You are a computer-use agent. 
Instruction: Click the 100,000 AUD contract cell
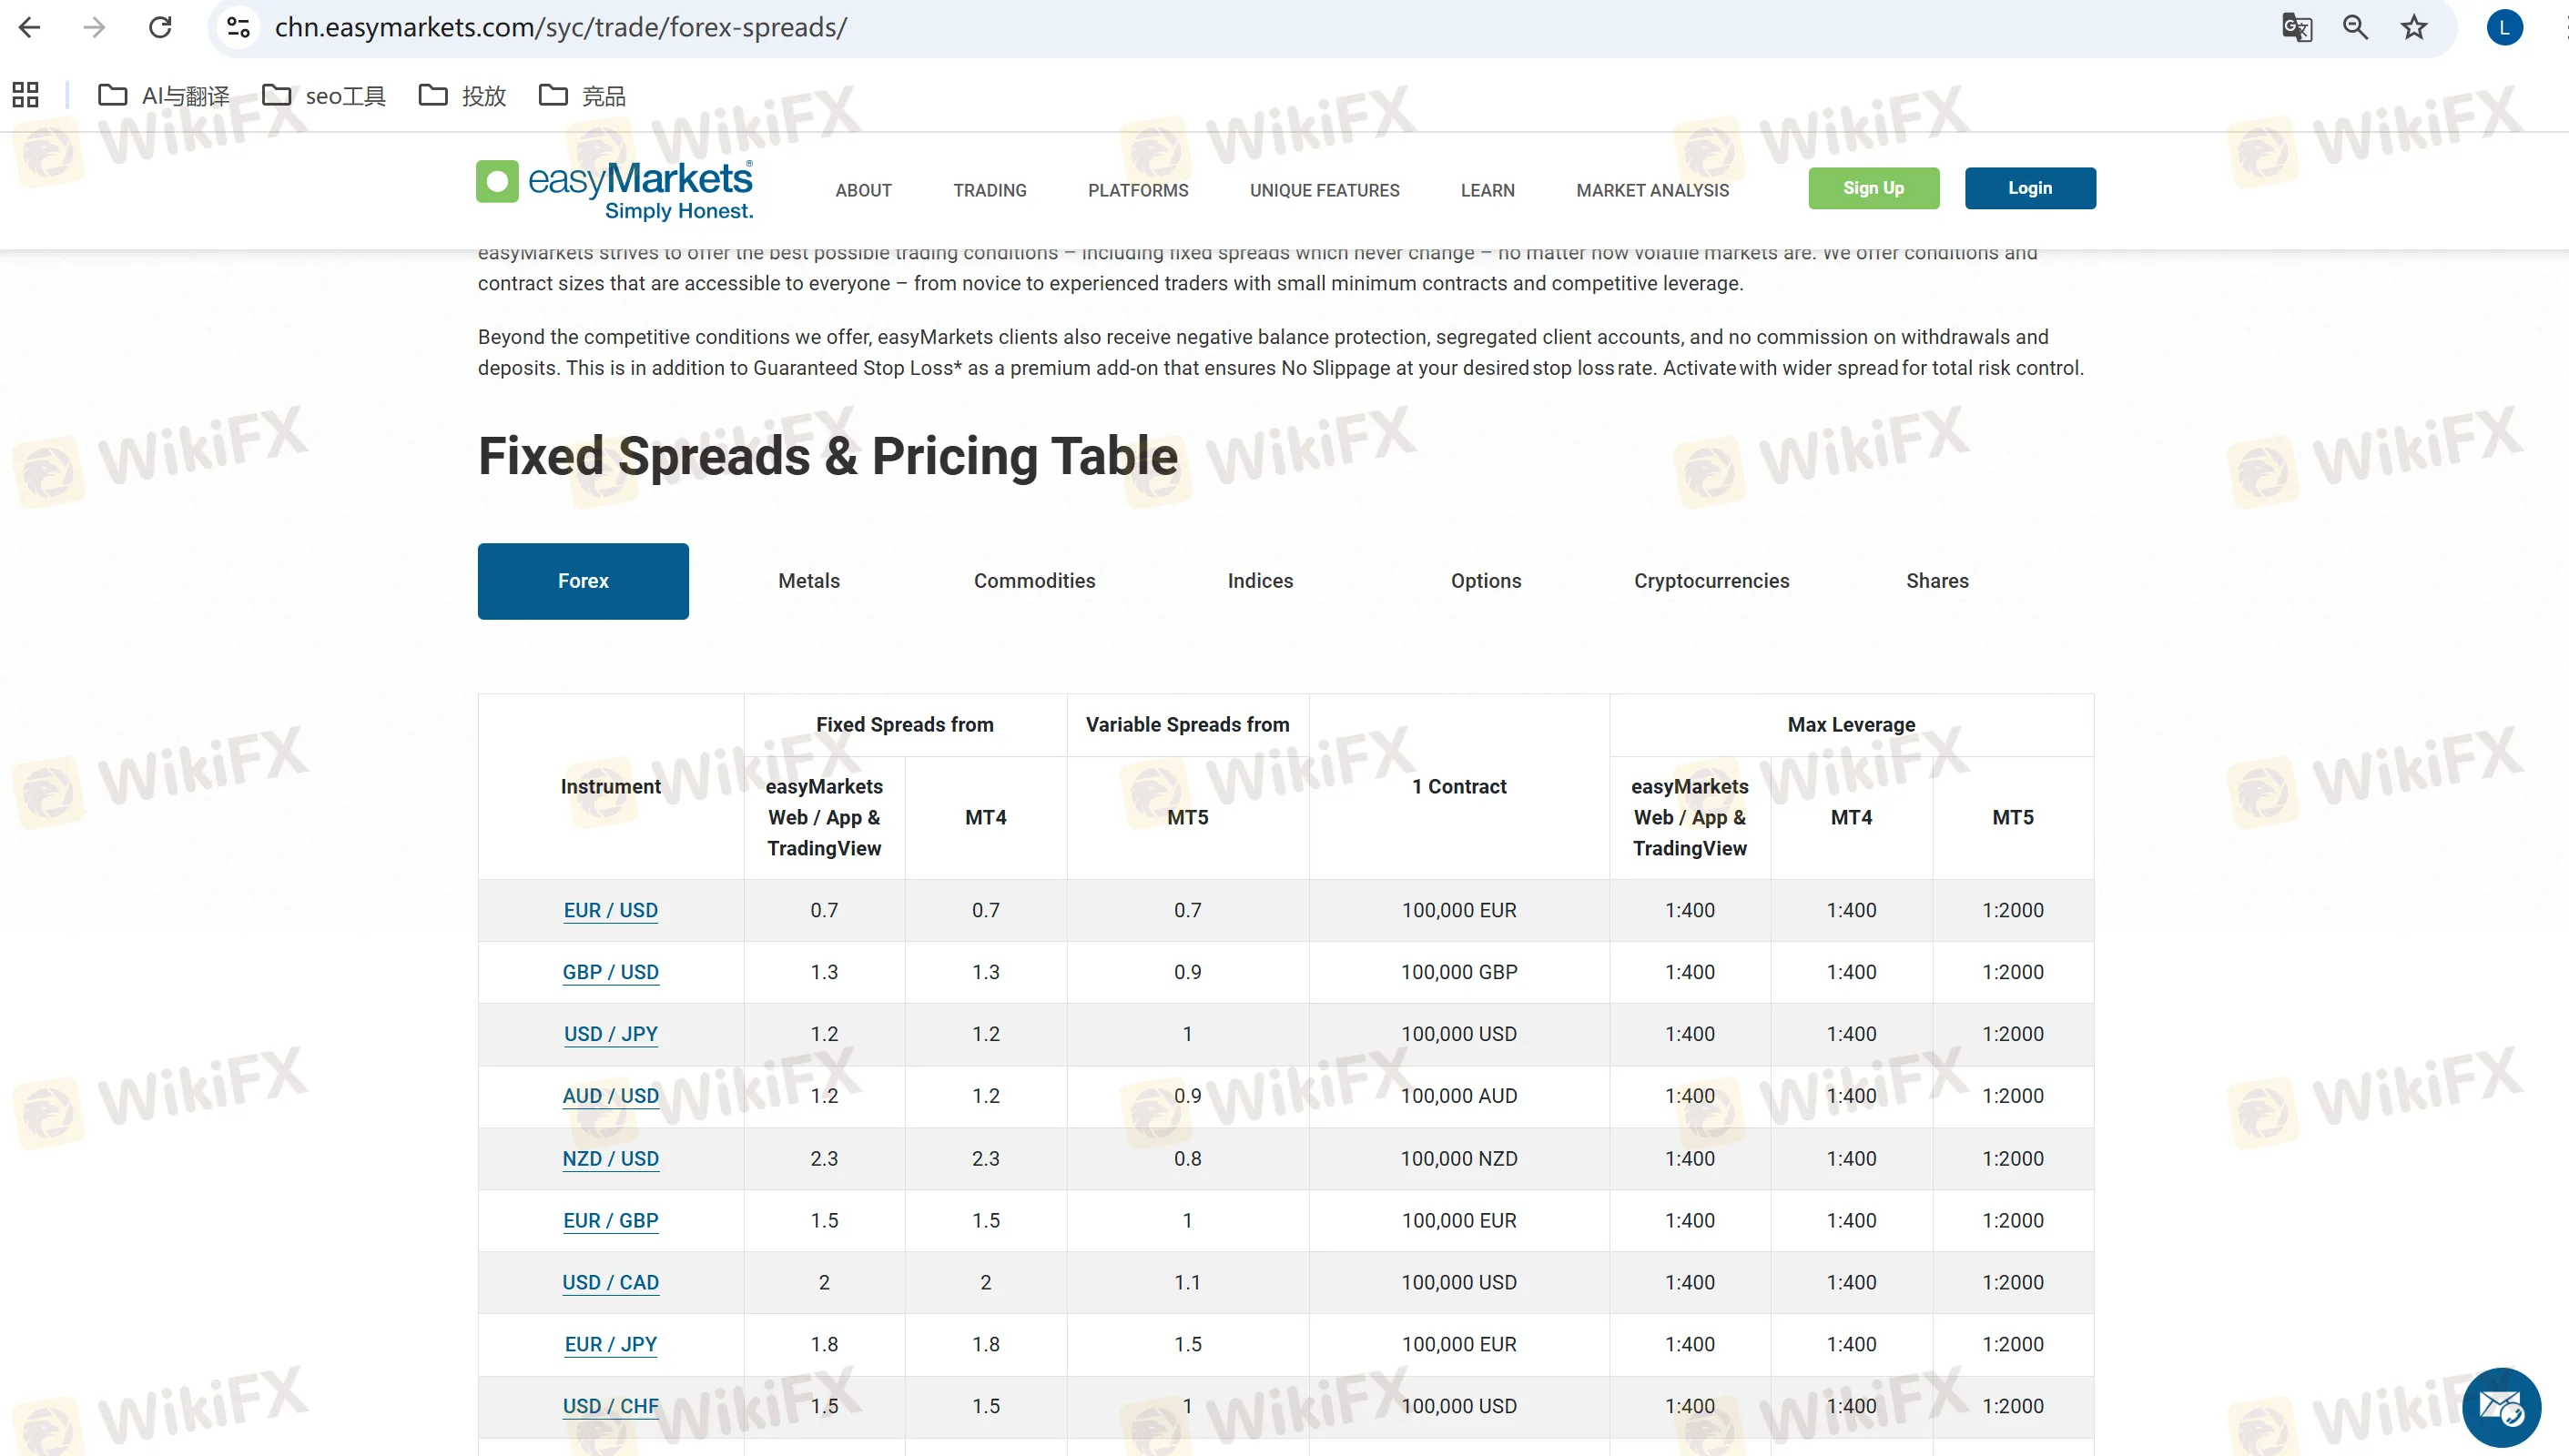tap(1458, 1096)
